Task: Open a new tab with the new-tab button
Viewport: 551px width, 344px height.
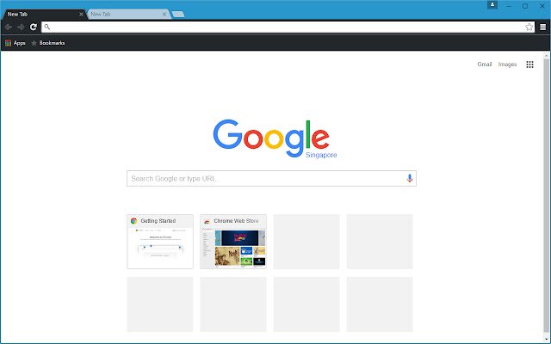Action: pos(178,15)
